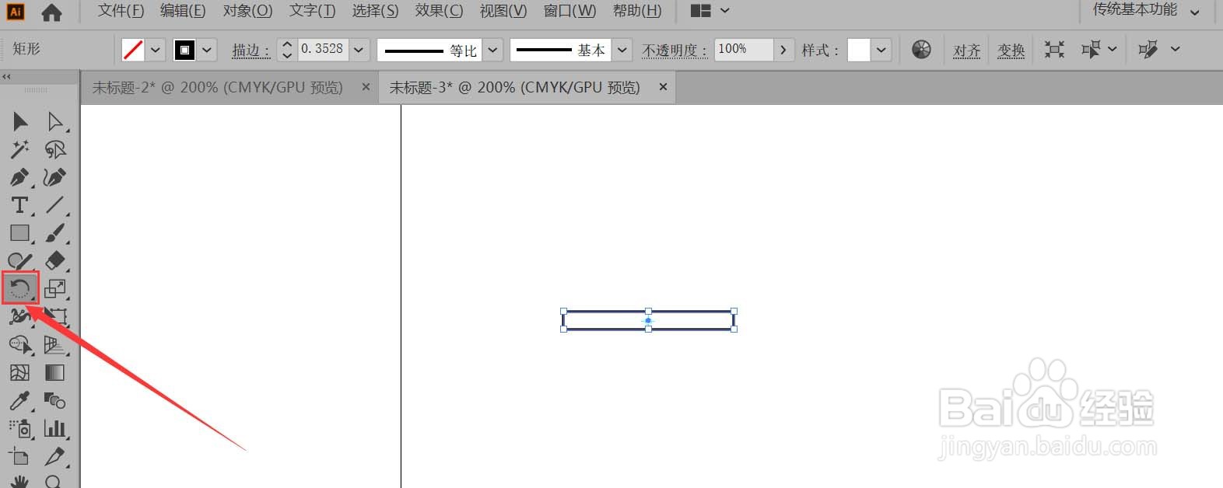Select the Mesh tool

pyautogui.click(x=20, y=373)
